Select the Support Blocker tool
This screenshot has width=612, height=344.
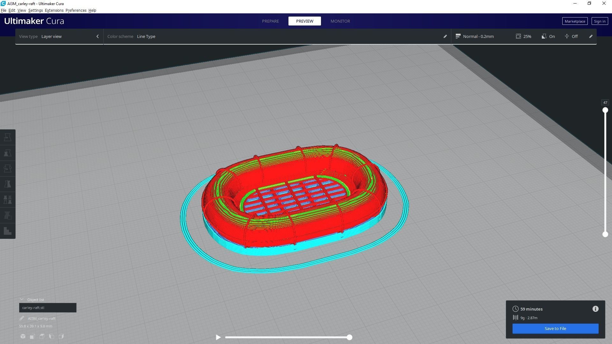point(8,215)
